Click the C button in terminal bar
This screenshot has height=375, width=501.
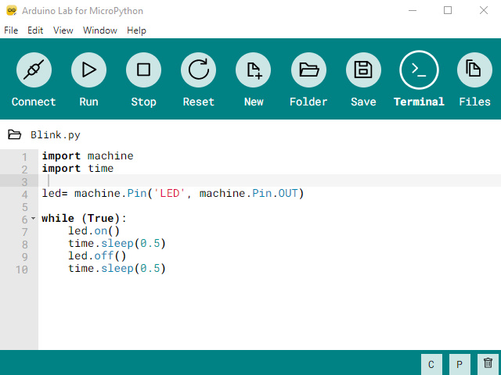431,365
